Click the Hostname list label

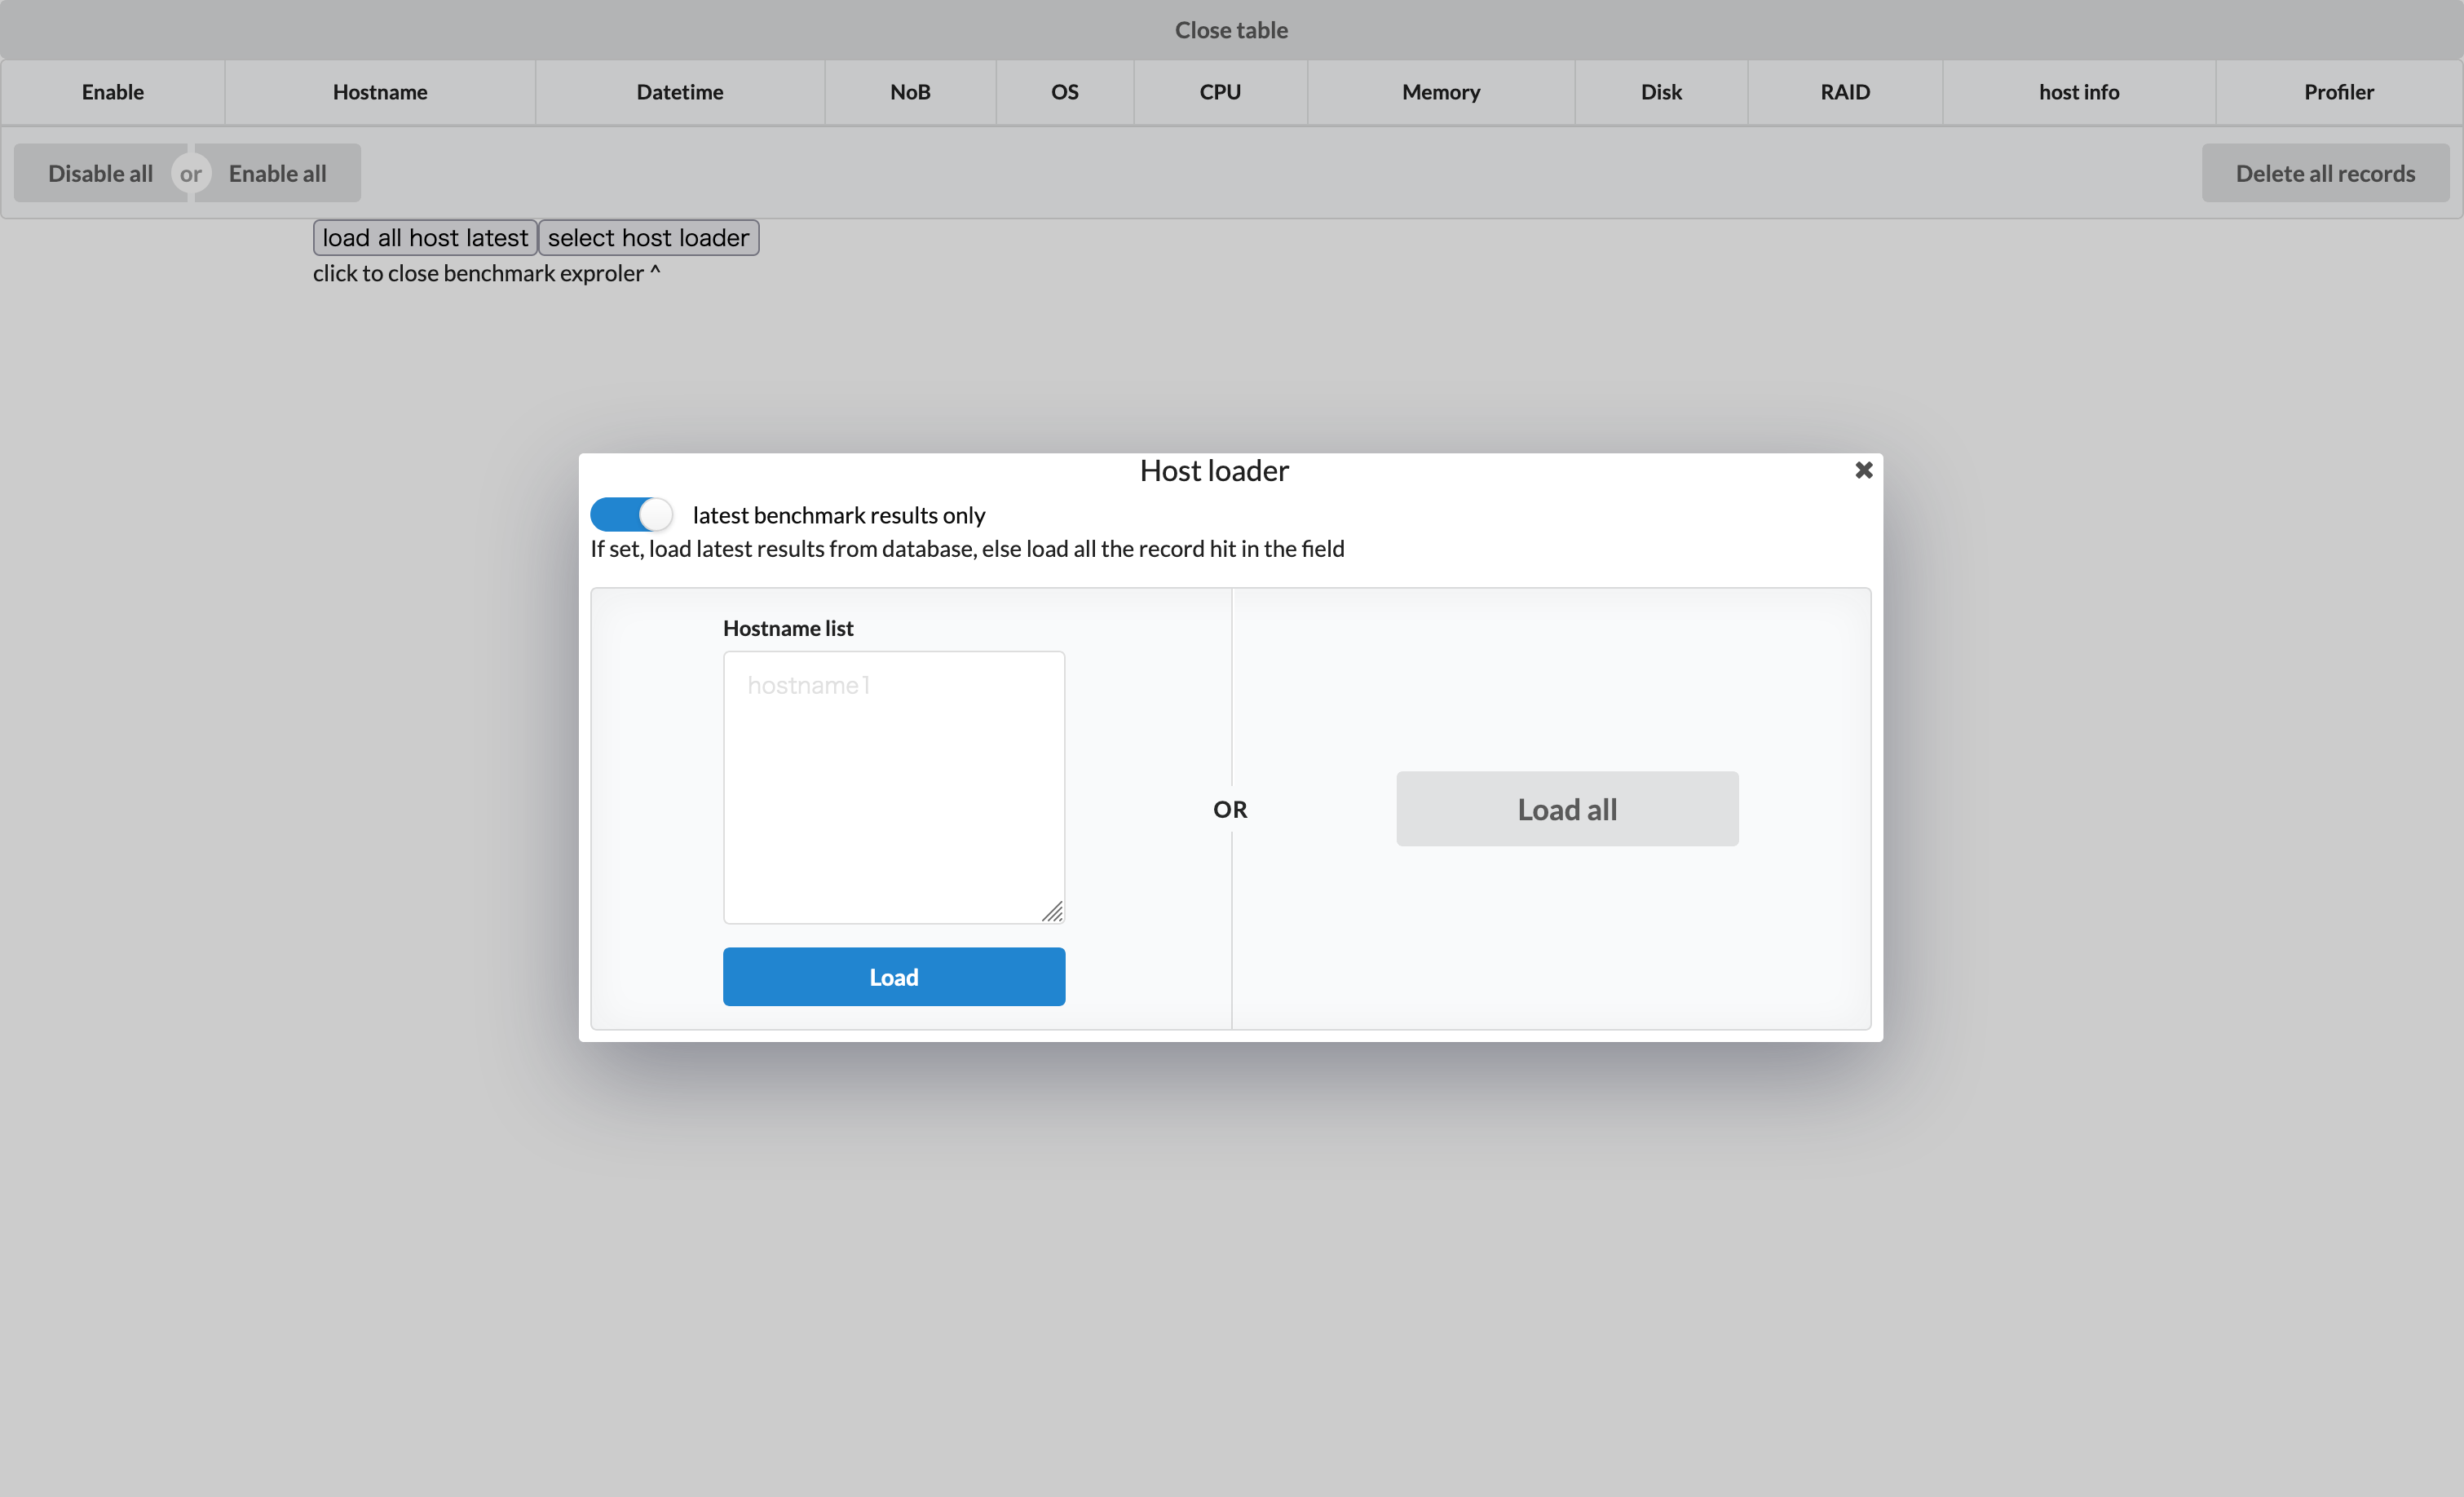click(x=788, y=628)
